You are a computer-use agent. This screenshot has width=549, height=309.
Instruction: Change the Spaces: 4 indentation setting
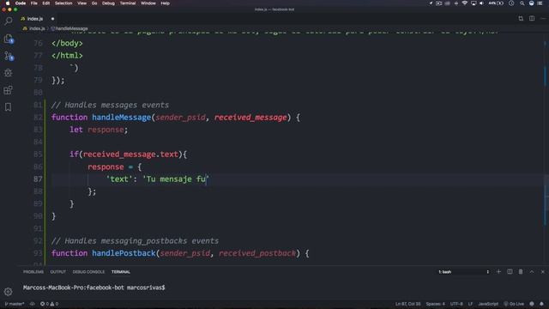(x=435, y=304)
